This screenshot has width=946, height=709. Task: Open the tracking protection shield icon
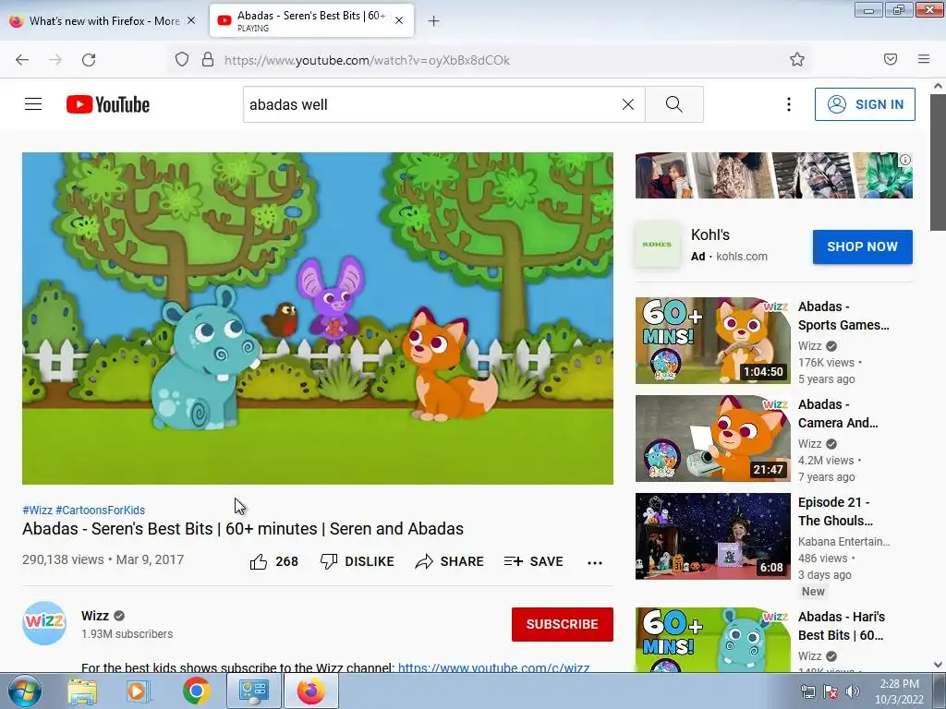tap(182, 60)
